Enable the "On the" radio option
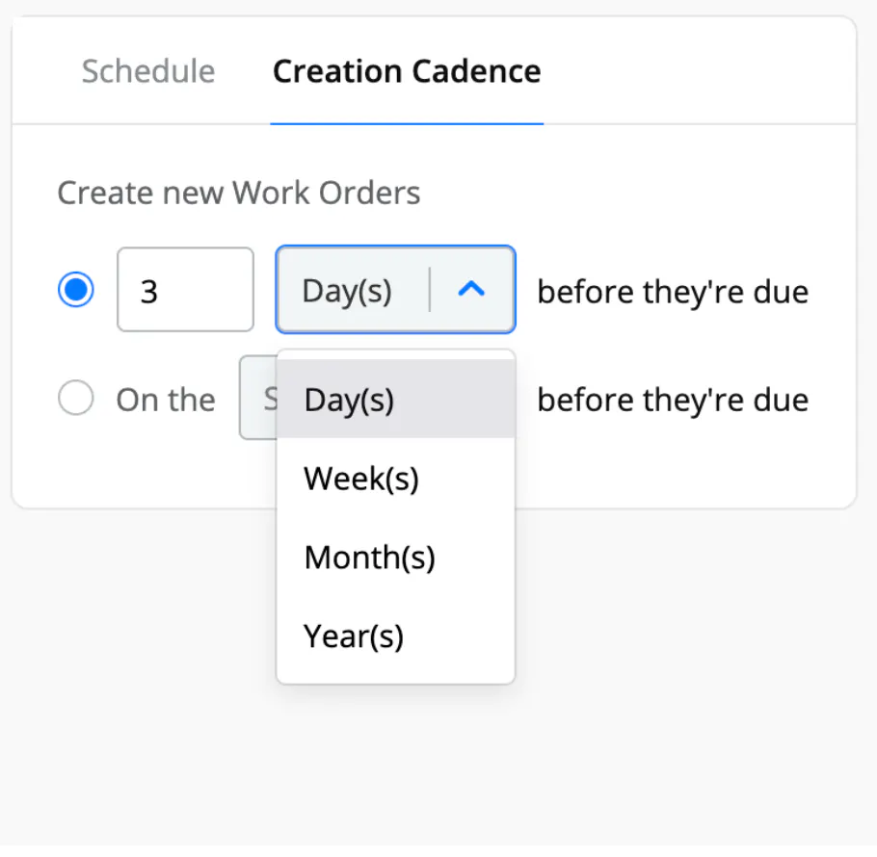Image resolution: width=877 pixels, height=857 pixels. point(76,398)
